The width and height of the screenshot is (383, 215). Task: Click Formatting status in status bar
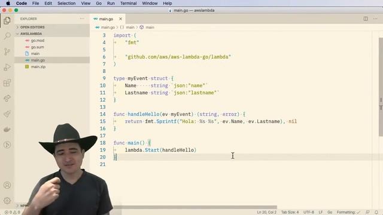(348, 213)
